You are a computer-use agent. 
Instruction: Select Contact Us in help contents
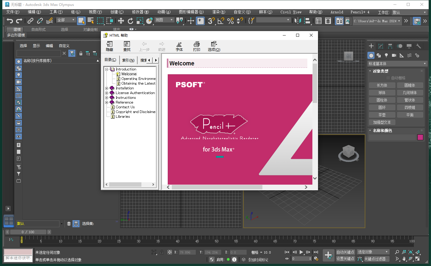(125, 107)
